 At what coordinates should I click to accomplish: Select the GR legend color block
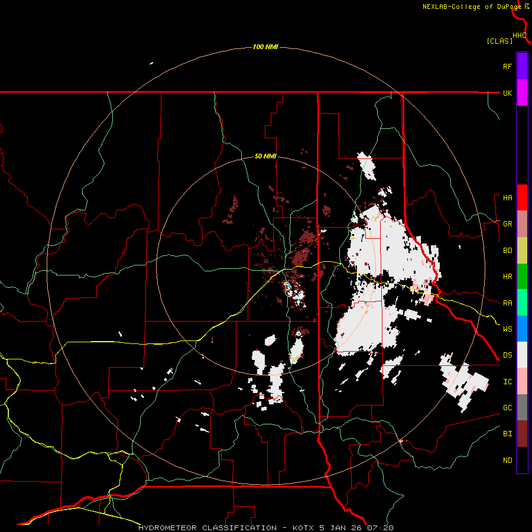click(x=522, y=224)
